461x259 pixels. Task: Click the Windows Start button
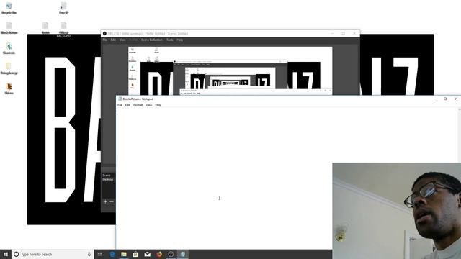click(x=6, y=254)
